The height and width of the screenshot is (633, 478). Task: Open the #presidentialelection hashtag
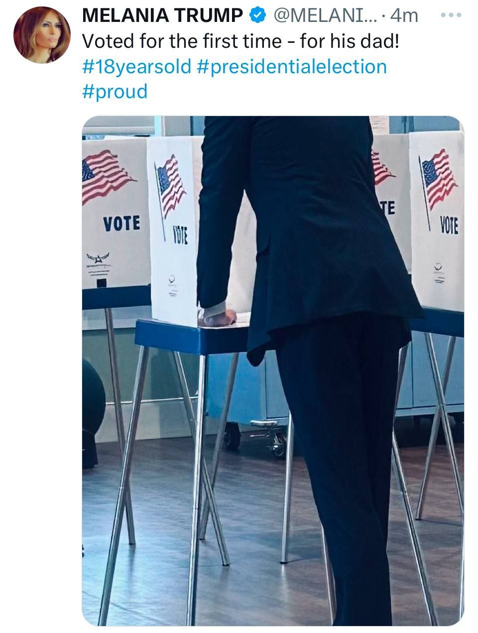(292, 66)
